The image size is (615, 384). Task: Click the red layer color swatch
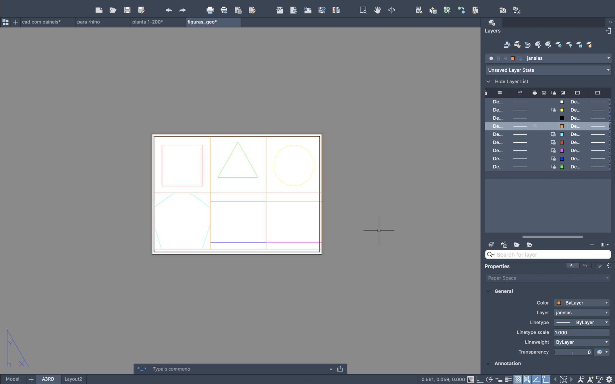[x=562, y=142]
